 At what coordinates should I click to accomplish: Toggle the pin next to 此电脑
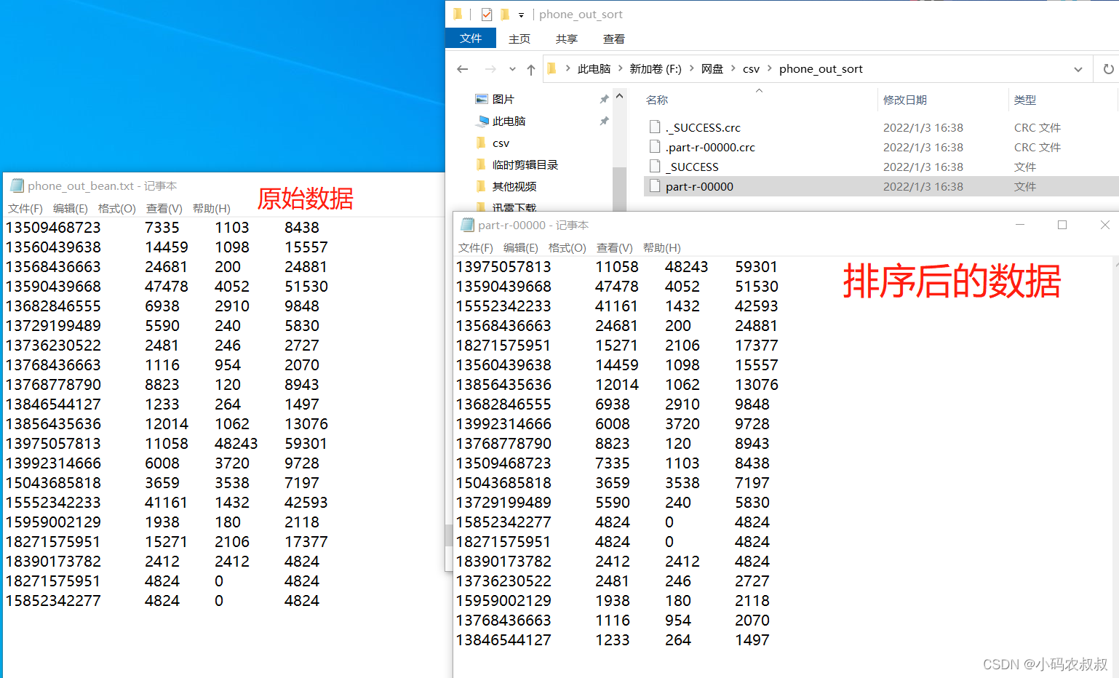tap(604, 121)
